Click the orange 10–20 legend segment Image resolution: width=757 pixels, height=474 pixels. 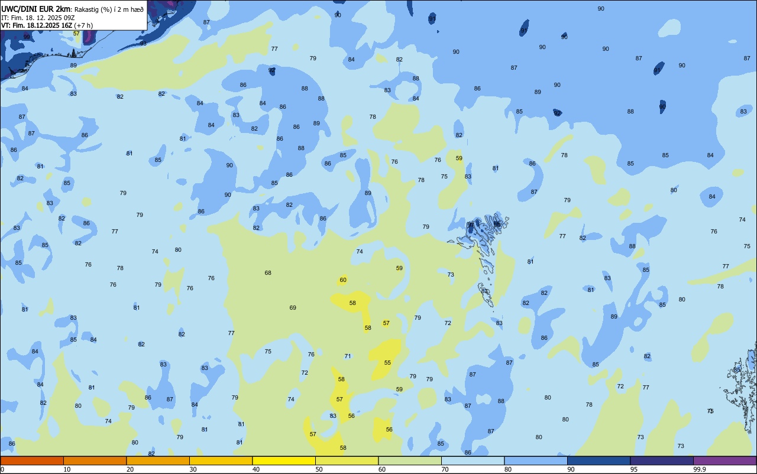95,460
